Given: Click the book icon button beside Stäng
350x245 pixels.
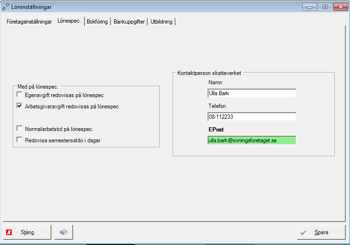Looking at the screenshot, I should 64,232.
